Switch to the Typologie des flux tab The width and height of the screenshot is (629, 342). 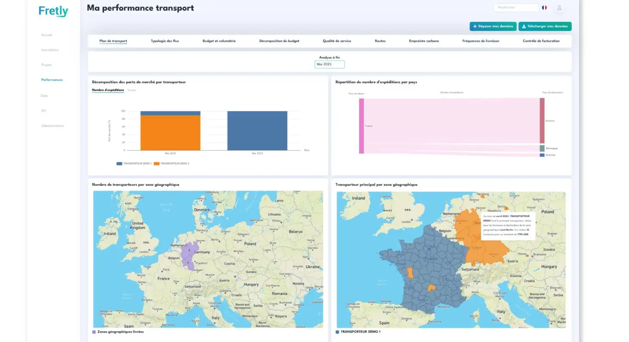(165, 41)
